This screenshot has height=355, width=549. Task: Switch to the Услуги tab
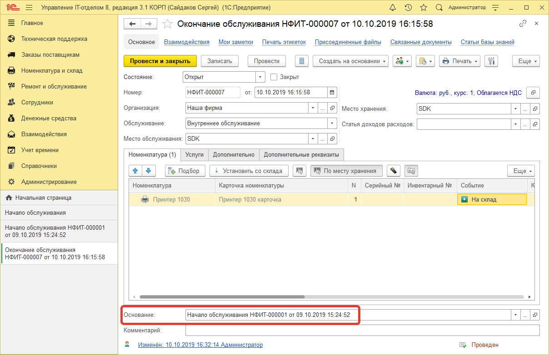(195, 155)
